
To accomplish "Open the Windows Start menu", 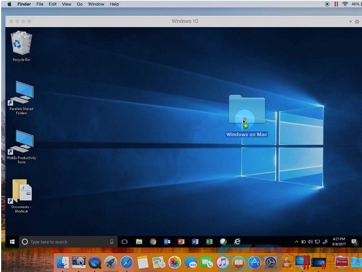I will 12,242.
